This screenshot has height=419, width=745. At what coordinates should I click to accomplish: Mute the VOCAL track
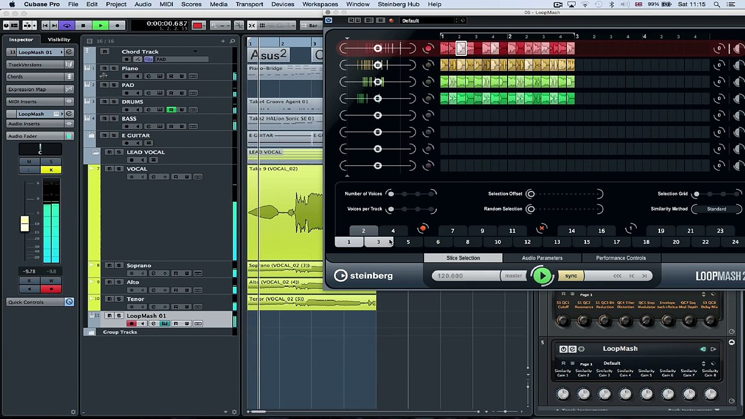pyautogui.click(x=109, y=169)
